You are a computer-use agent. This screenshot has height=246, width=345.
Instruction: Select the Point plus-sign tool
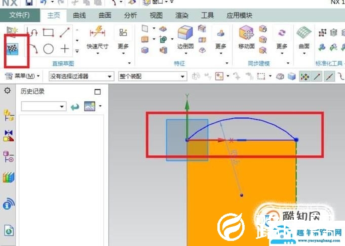tap(65, 49)
